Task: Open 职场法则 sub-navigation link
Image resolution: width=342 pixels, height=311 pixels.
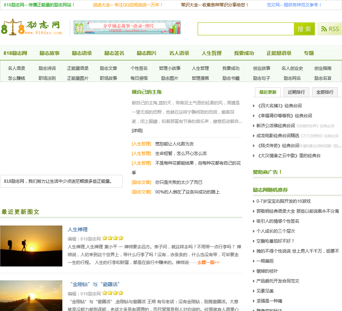Action: [47, 78]
